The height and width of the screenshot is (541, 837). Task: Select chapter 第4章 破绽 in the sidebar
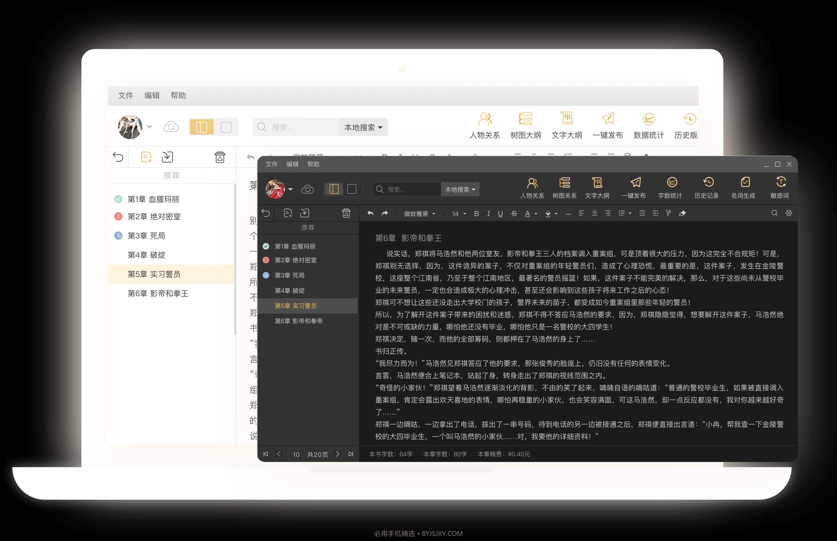click(290, 291)
